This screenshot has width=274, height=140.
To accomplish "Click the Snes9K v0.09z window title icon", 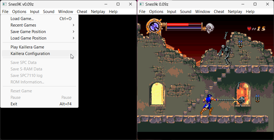I will (5, 4).
